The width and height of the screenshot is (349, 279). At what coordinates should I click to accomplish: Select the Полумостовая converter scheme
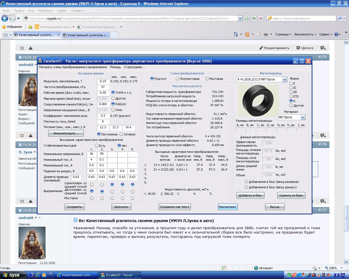[x=177, y=79]
